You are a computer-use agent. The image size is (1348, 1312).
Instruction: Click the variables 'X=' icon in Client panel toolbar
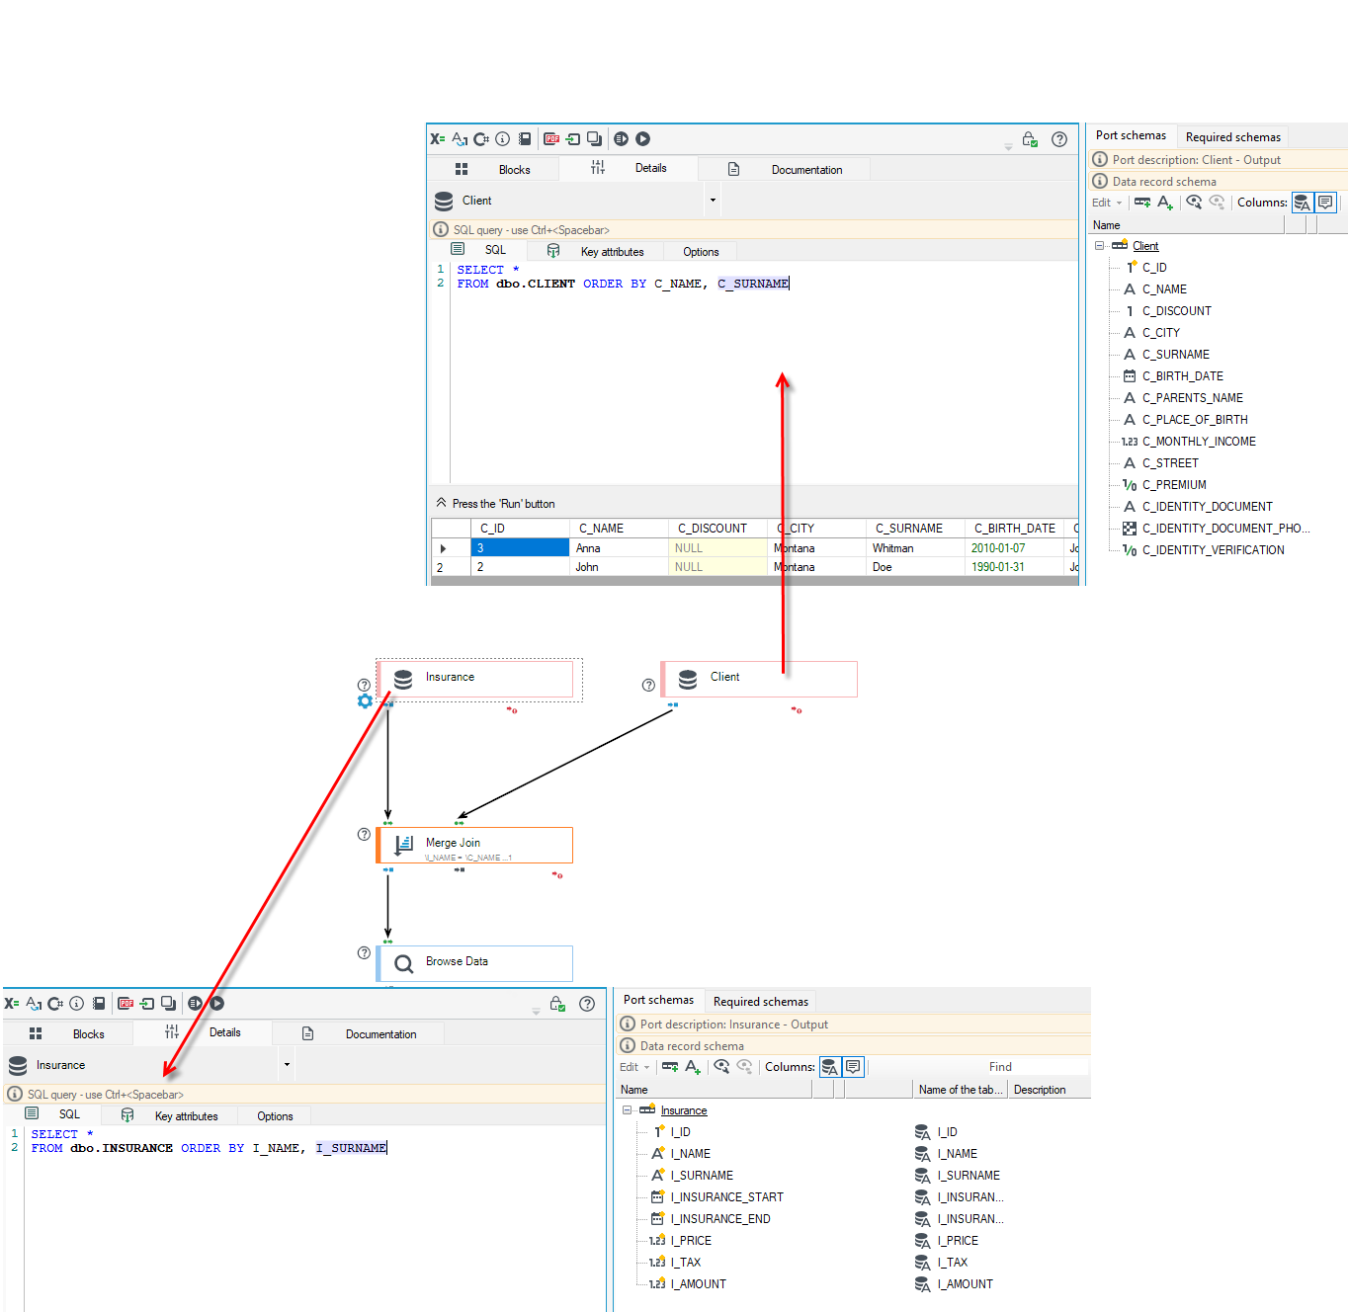coord(437,139)
